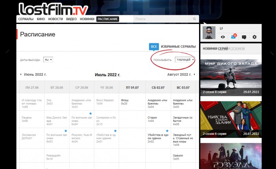276x169 pixels.
Task: Open the СЕРИАЛЫ menu item
Action: [x=26, y=19]
